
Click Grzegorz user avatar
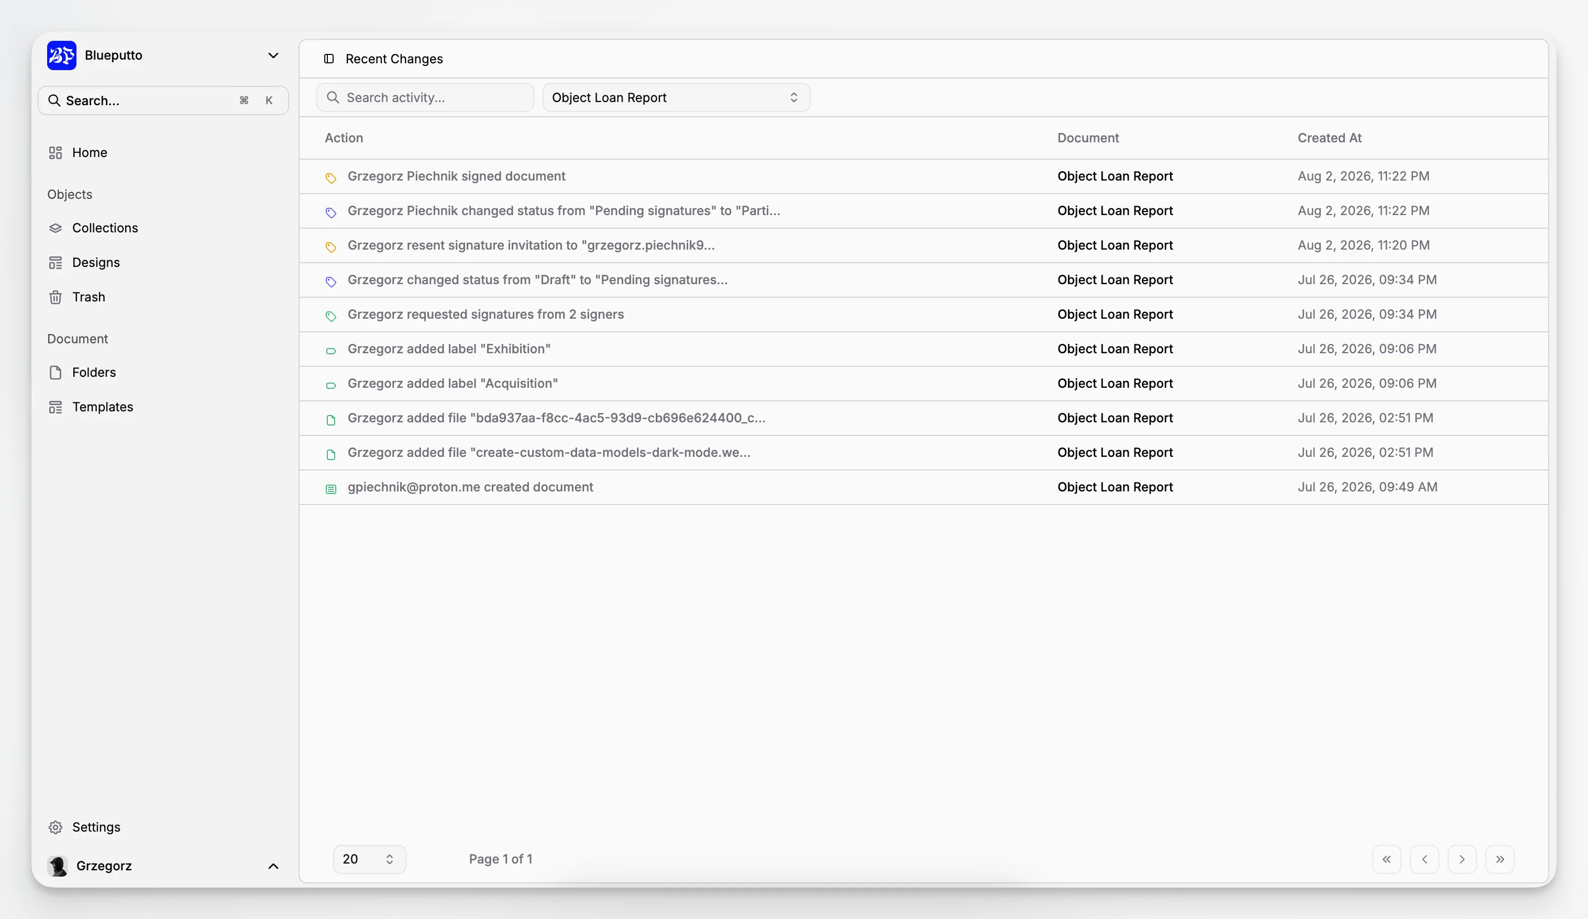[57, 866]
